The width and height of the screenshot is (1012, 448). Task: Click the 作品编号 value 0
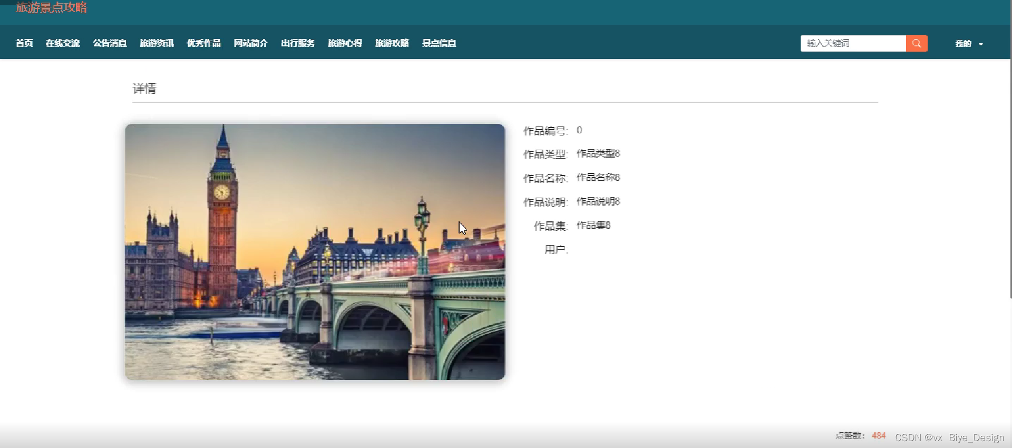[579, 130]
